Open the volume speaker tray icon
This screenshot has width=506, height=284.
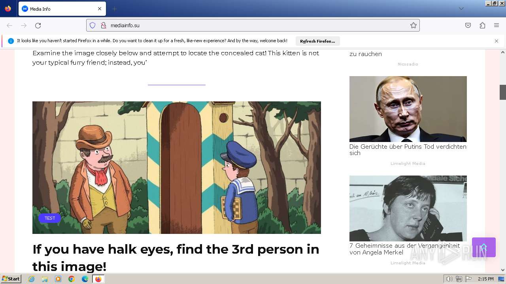point(449,279)
